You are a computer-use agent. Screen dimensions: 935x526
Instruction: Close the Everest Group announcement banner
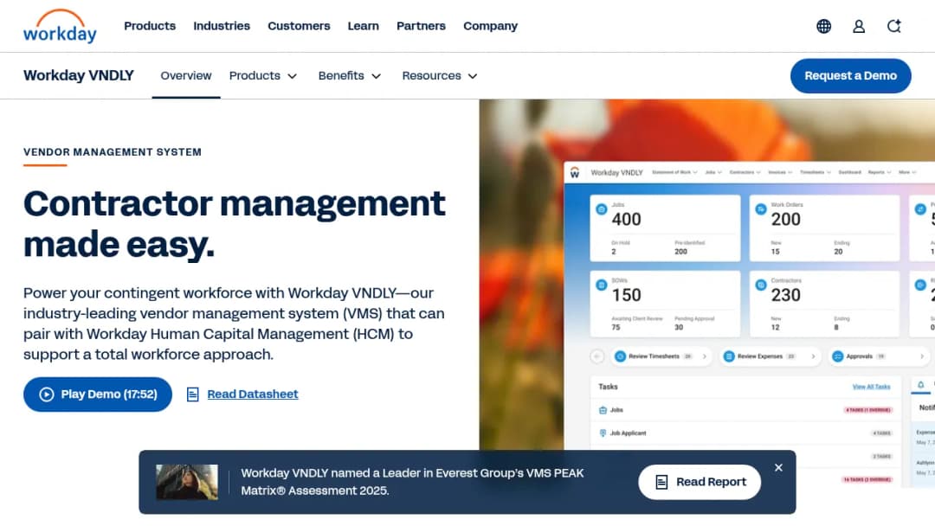point(778,468)
